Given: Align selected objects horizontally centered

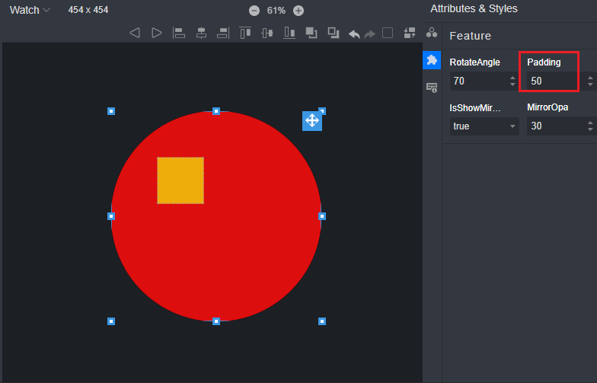Looking at the screenshot, I should click(201, 33).
